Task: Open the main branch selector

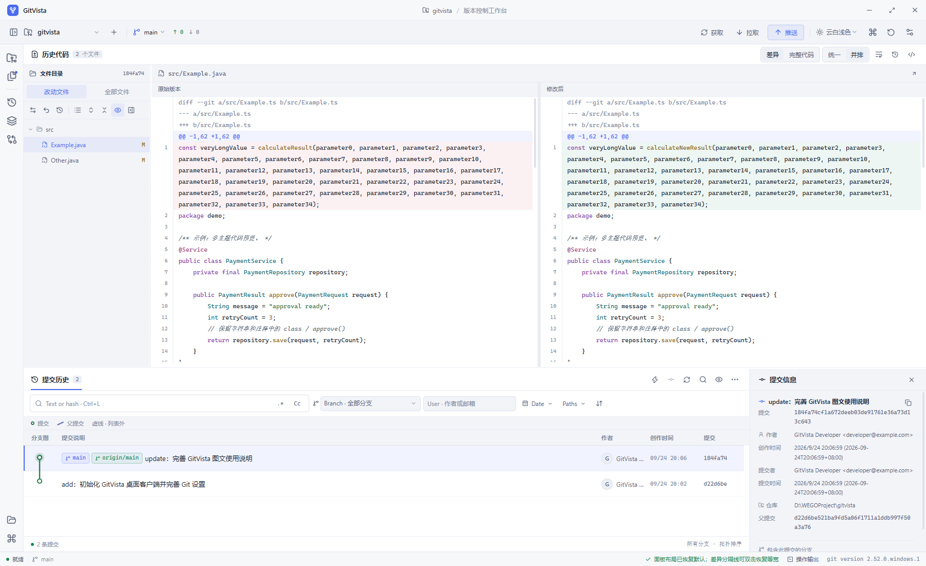Action: (149, 32)
